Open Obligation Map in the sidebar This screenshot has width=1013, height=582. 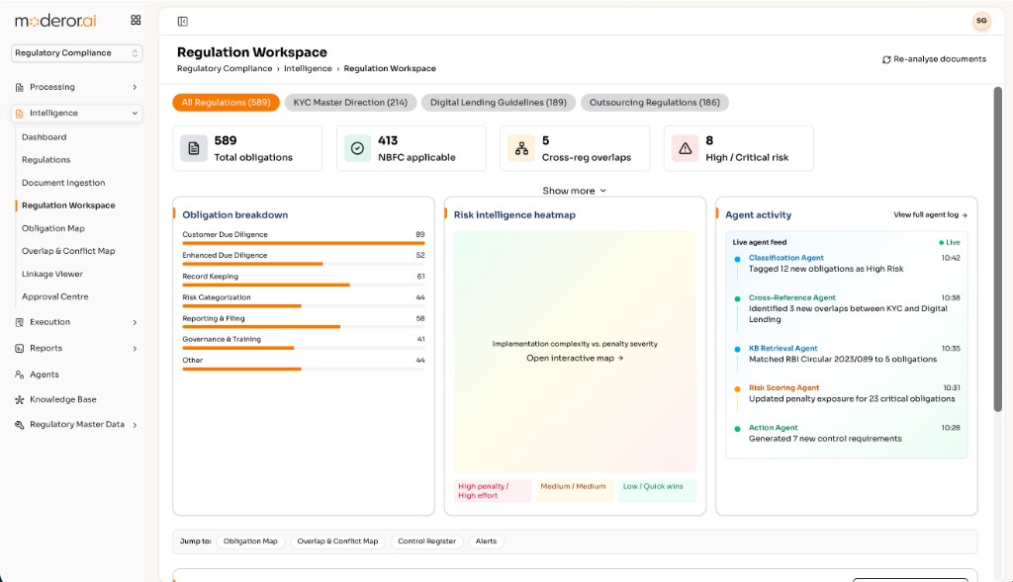pos(53,228)
